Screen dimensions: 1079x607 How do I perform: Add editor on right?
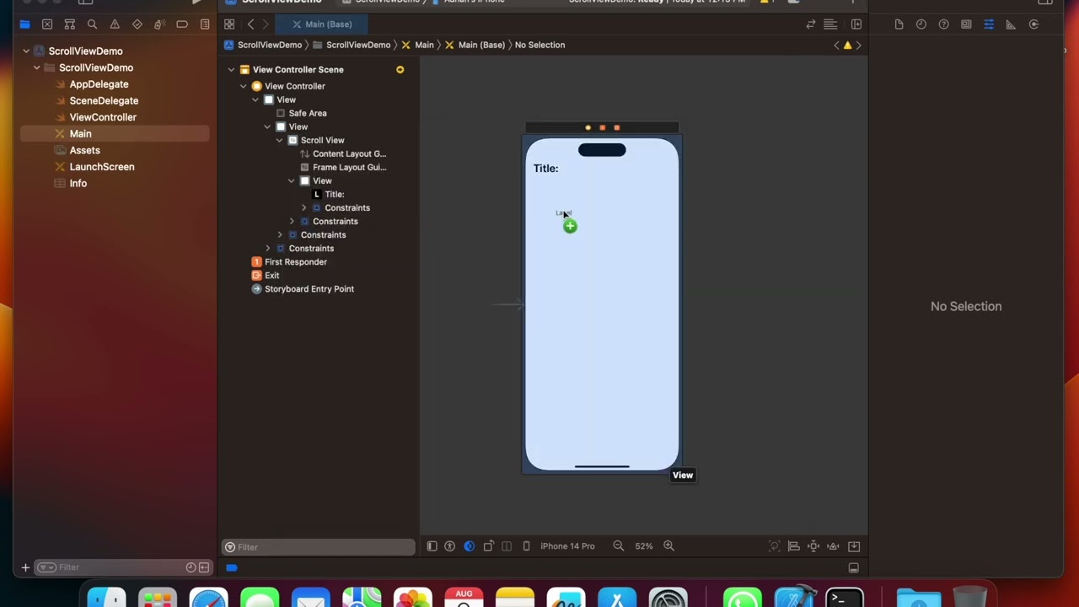(856, 24)
